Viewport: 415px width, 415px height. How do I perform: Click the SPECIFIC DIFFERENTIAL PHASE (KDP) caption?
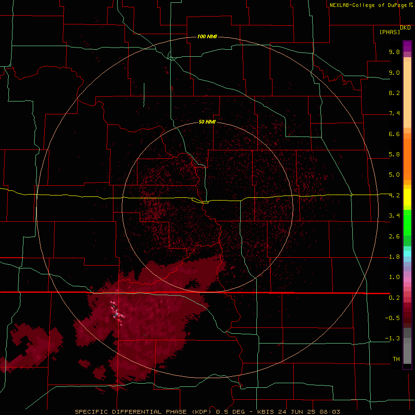click(x=144, y=412)
